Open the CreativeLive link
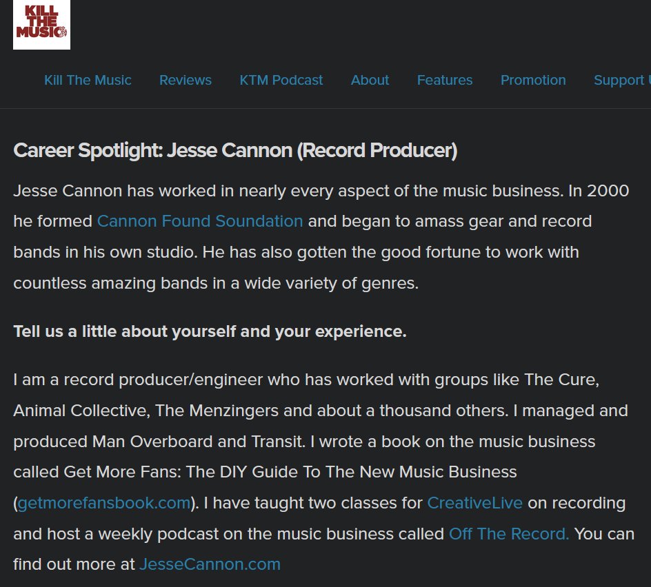 [474, 503]
